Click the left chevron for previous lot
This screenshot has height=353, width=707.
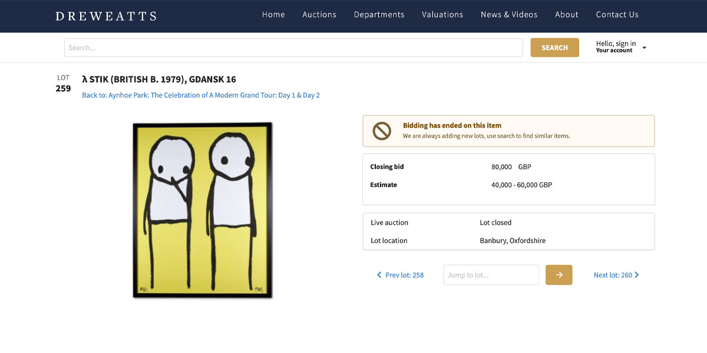pyautogui.click(x=379, y=275)
